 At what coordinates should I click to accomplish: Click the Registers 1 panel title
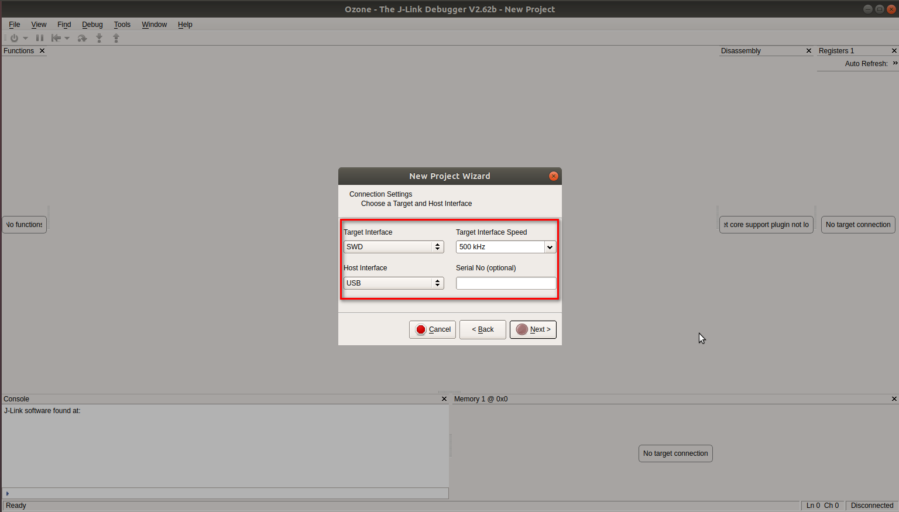pos(836,51)
